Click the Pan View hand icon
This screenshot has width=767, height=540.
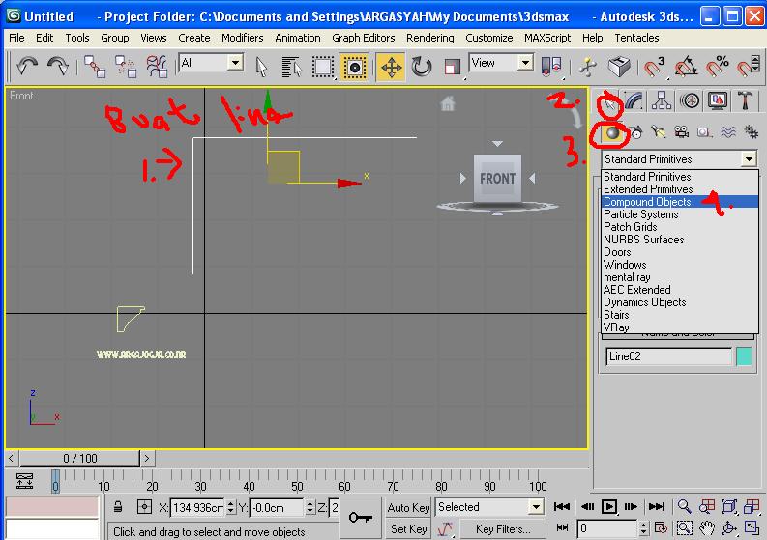[x=706, y=527]
